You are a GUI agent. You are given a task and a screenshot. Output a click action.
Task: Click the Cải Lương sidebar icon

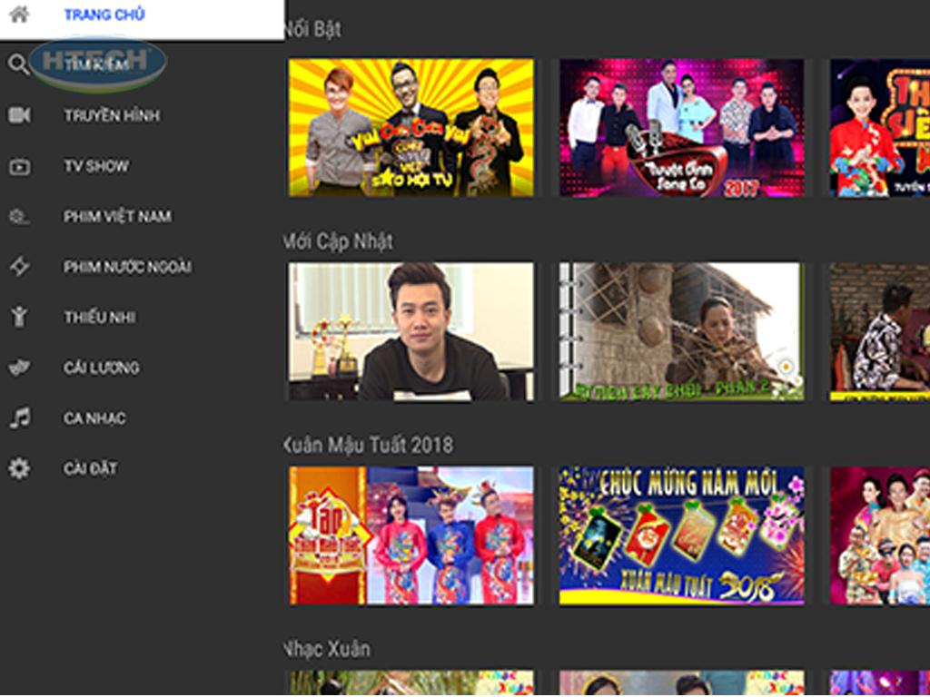tap(19, 368)
